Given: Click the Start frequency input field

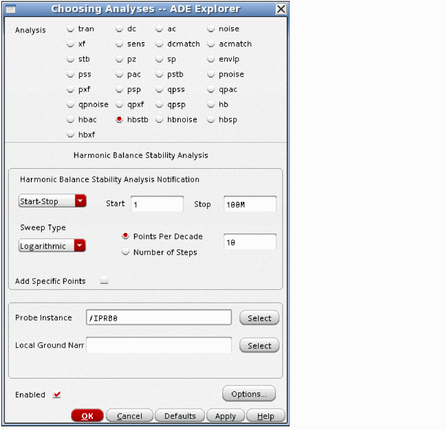Looking at the screenshot, I should 157,204.
